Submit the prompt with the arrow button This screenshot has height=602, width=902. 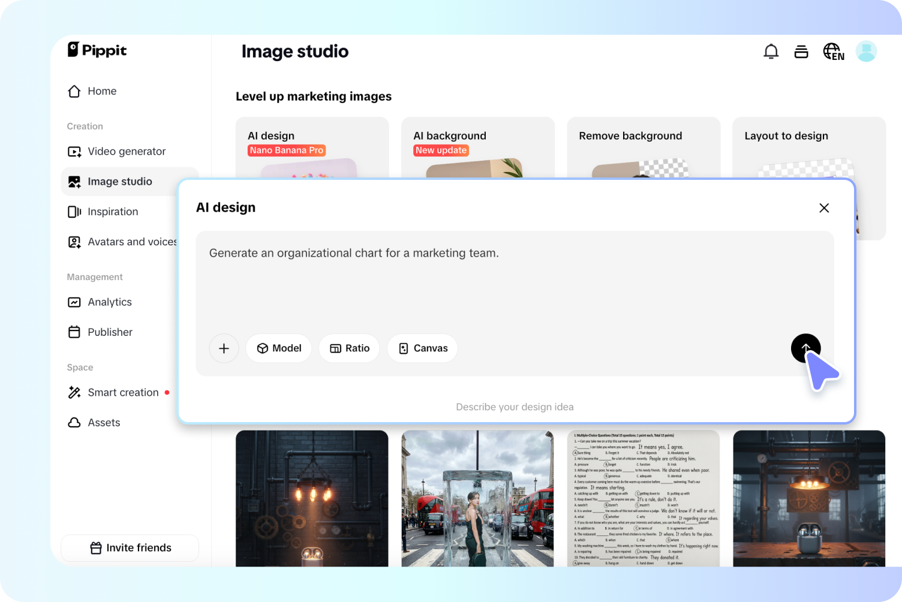coord(805,348)
